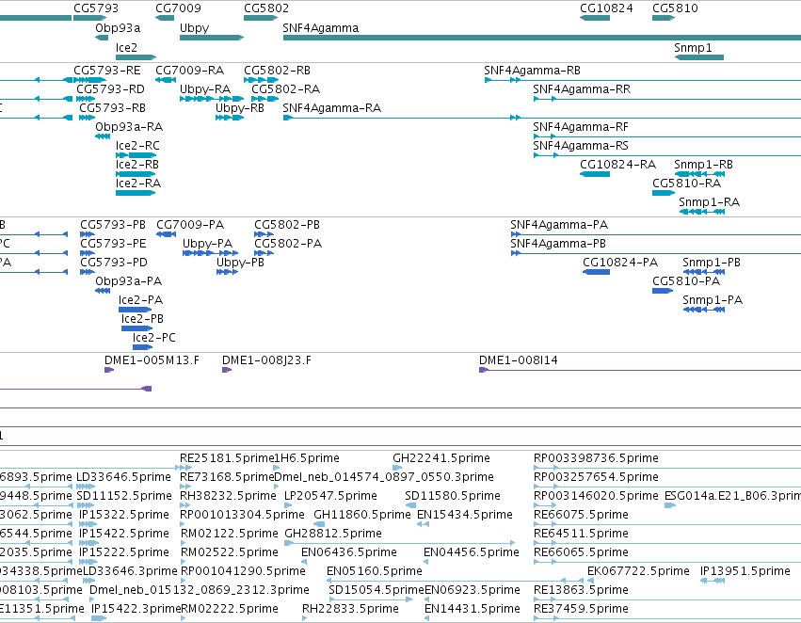Choose EST GH11860.5prime

pos(362,515)
